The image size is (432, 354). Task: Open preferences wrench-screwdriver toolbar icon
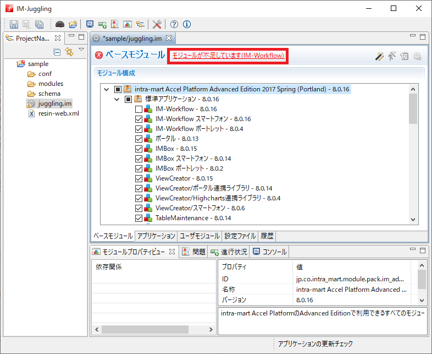click(x=157, y=24)
